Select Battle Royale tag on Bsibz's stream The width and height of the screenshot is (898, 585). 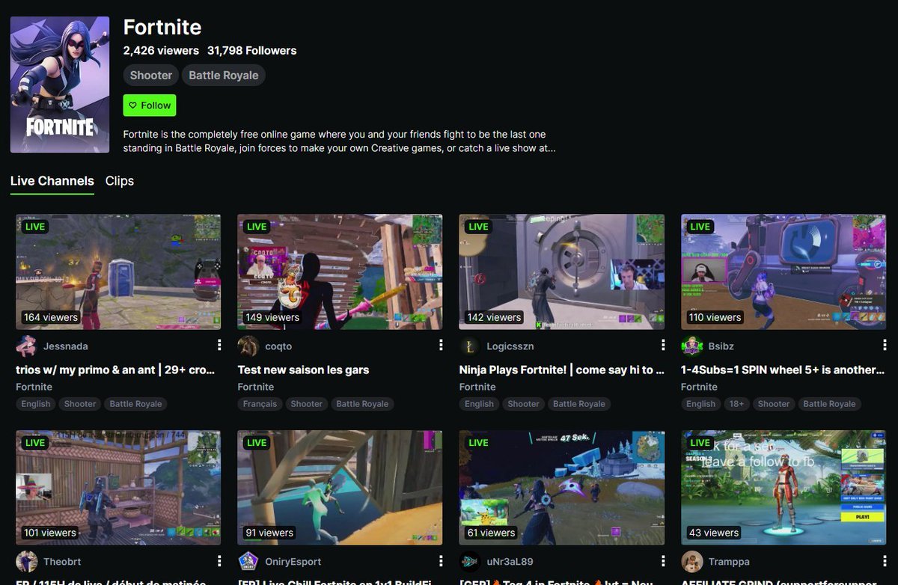pos(829,404)
